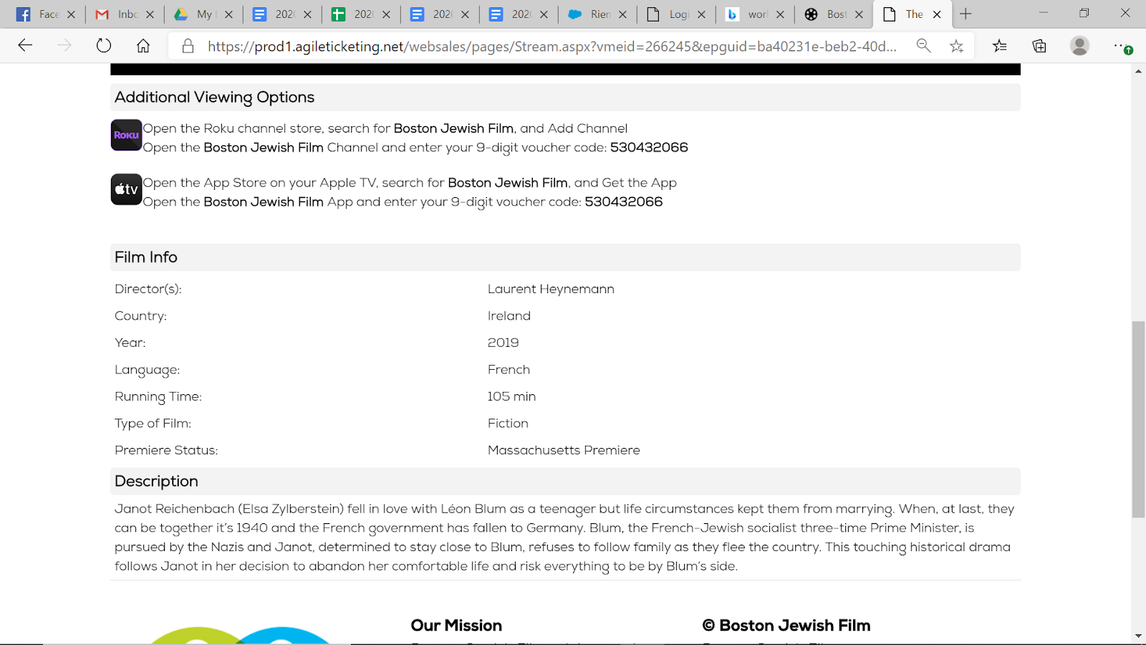Viewport: 1146px width, 645px height.
Task: Open the user profile menu
Action: (x=1079, y=46)
